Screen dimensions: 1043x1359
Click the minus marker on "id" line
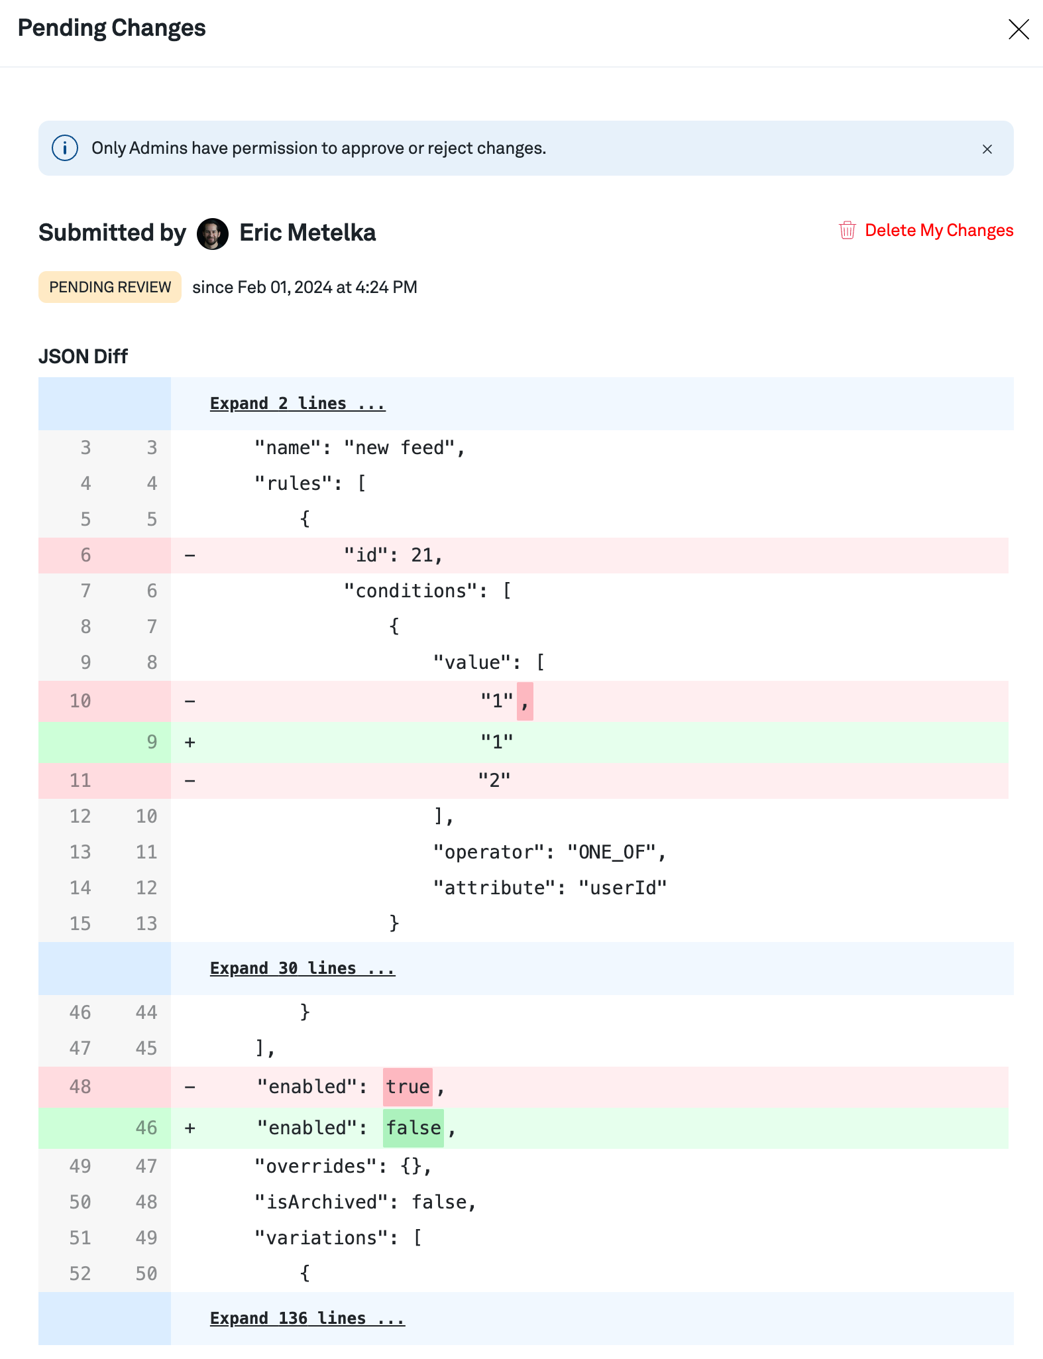(190, 555)
